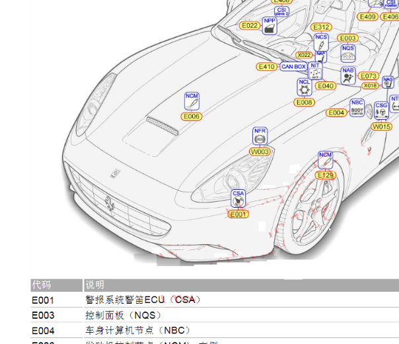The image size is (399, 344).
Task: Click the 警报系统警笛ECU (CSA) description
Action: pyautogui.click(x=143, y=300)
